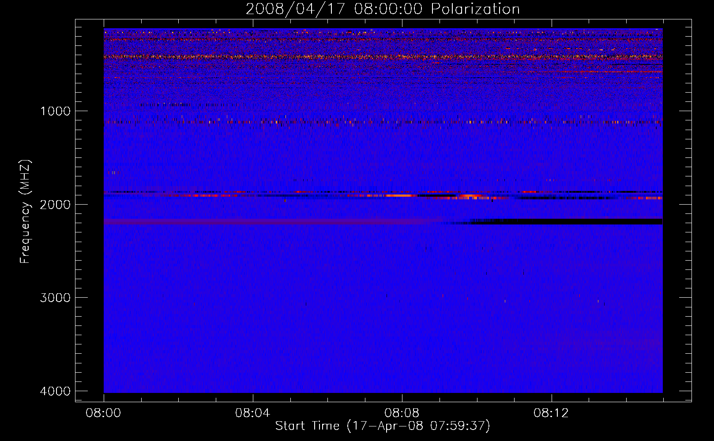Click the plot title "2008/04/17 08:00:00 Polarization"

pos(383,9)
